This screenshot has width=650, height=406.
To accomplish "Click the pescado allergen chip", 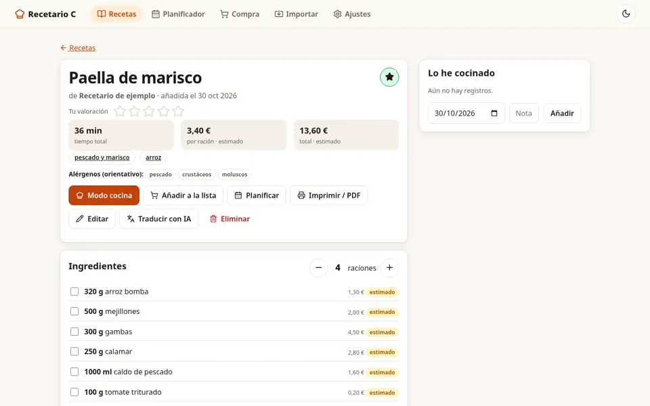I will pyautogui.click(x=160, y=175).
